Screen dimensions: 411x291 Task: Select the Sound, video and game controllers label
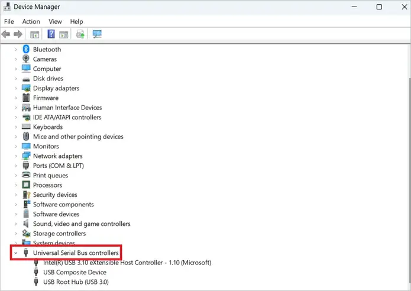tap(82, 224)
